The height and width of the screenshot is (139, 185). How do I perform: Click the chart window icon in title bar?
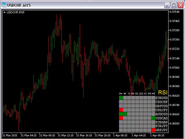coord(5,5)
